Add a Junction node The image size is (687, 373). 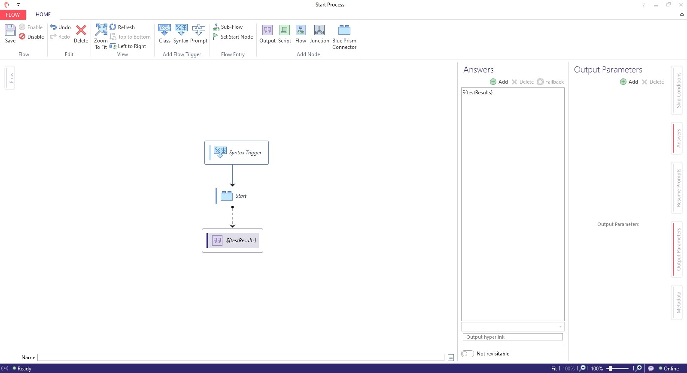pyautogui.click(x=319, y=33)
